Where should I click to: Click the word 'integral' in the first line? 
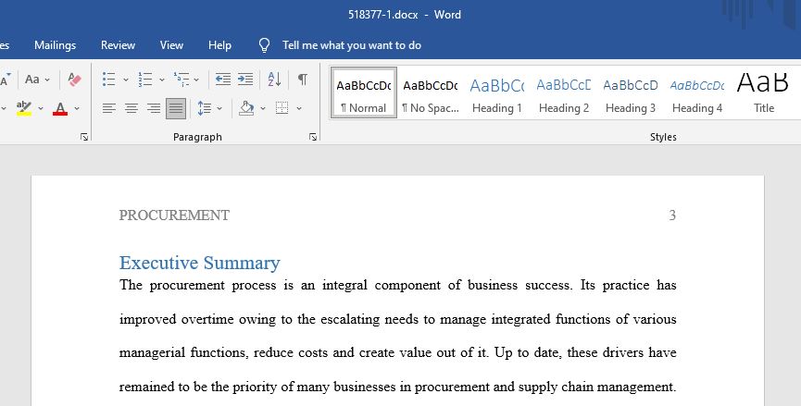344,285
